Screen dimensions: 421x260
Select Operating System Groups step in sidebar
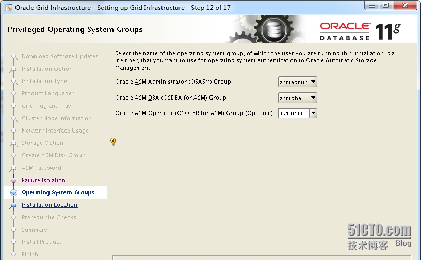pyautogui.click(x=58, y=192)
